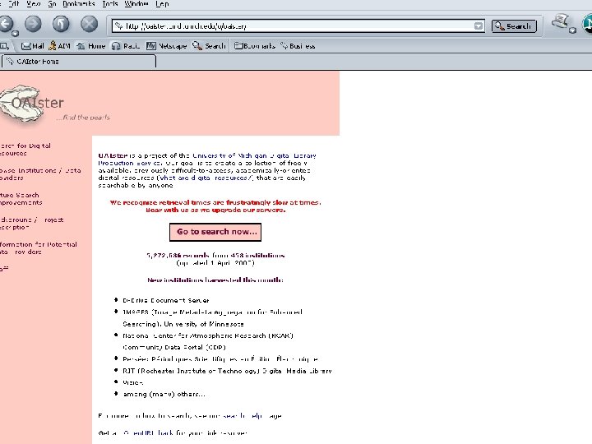The width and height of the screenshot is (592, 444).
Task: Click the Reload page button
Action: point(61,24)
